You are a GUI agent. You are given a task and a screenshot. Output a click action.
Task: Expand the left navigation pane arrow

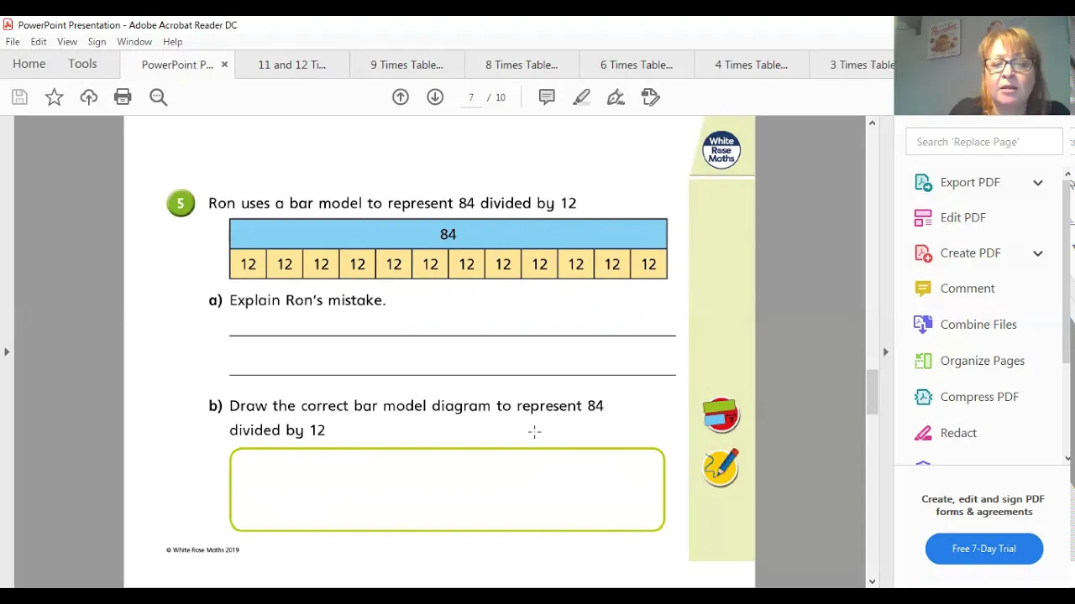click(7, 352)
